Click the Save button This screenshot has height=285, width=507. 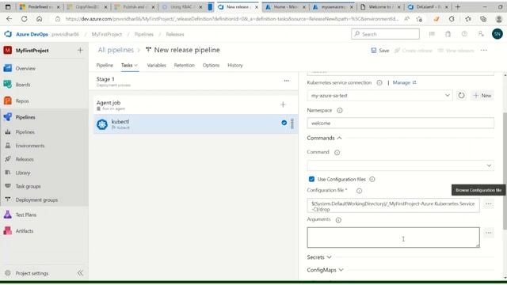[x=380, y=51]
